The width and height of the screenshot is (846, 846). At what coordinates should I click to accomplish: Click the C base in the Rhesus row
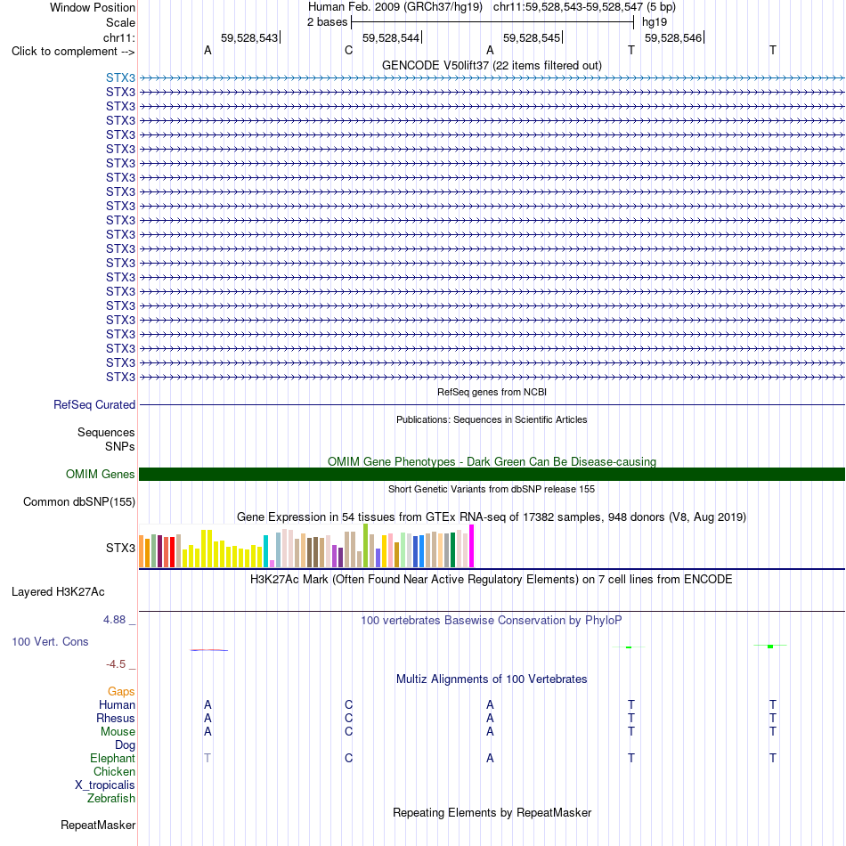pyautogui.click(x=348, y=718)
